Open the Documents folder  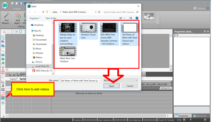(x=40, y=40)
